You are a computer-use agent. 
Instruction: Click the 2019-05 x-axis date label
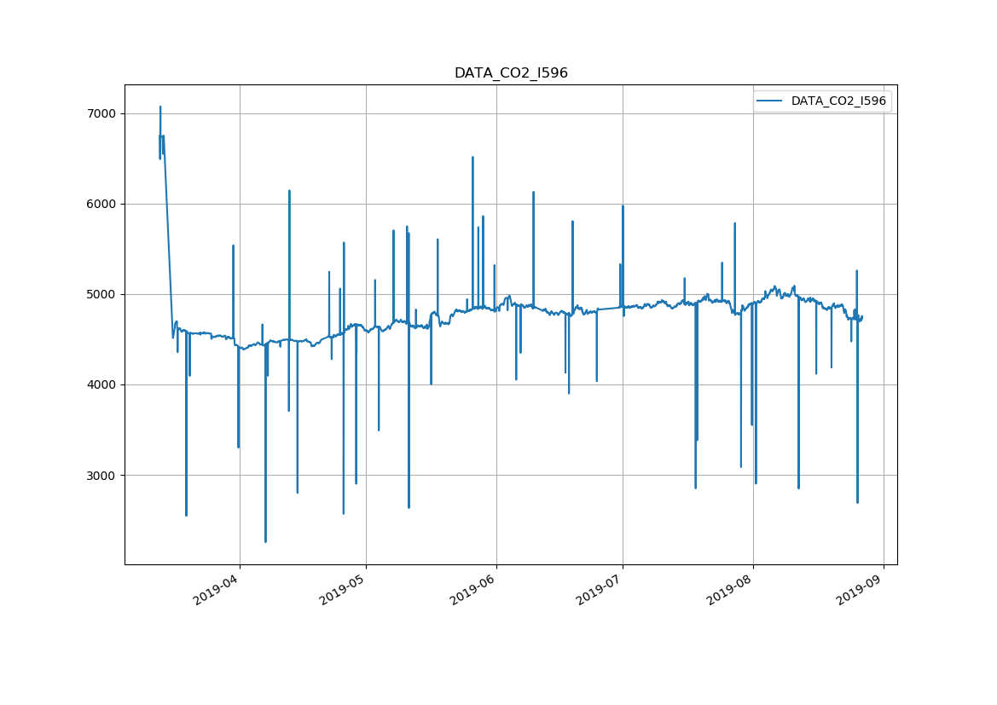pyautogui.click(x=344, y=588)
